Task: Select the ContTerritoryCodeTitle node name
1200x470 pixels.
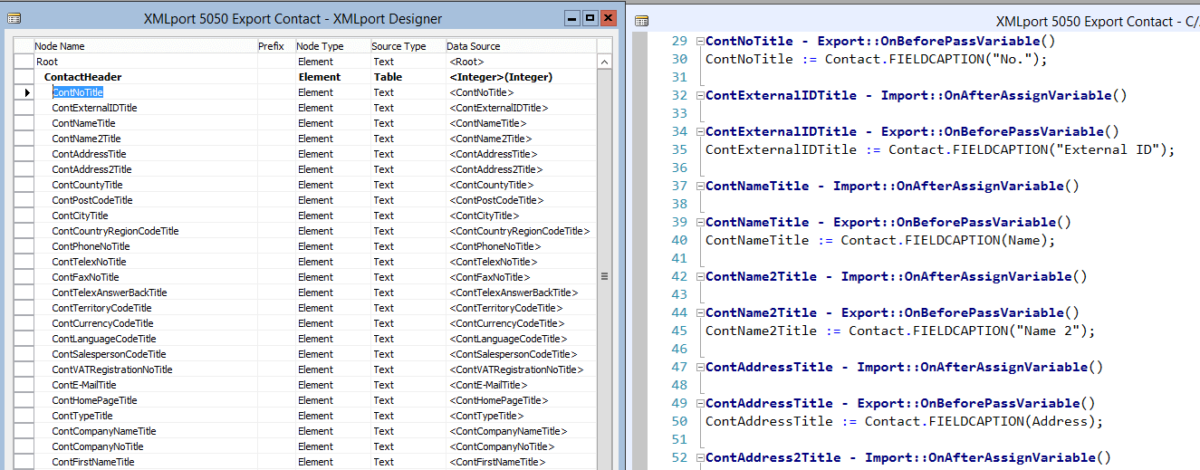Action: tap(101, 308)
